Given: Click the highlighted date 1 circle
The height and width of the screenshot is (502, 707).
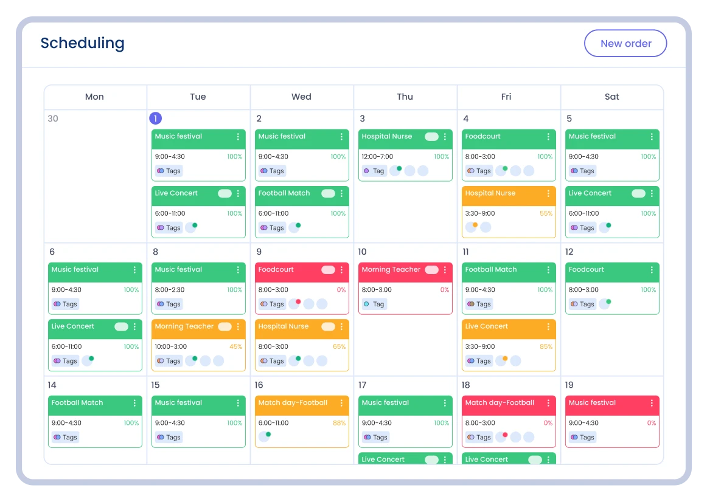Looking at the screenshot, I should [x=156, y=119].
